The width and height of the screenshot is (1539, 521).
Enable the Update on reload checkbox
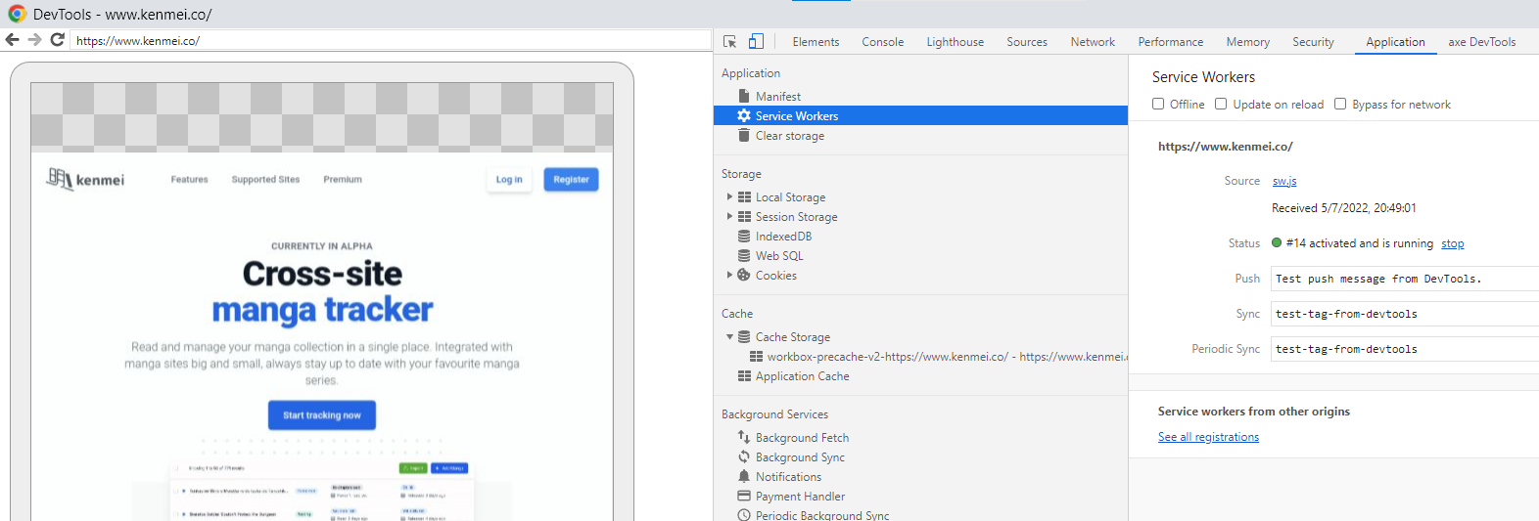coord(1221,104)
